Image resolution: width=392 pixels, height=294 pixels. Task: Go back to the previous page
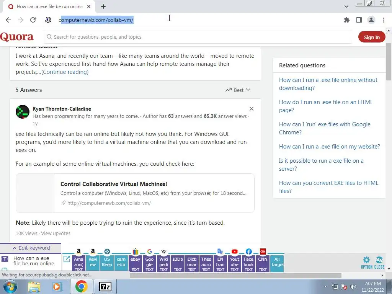coord(8,20)
